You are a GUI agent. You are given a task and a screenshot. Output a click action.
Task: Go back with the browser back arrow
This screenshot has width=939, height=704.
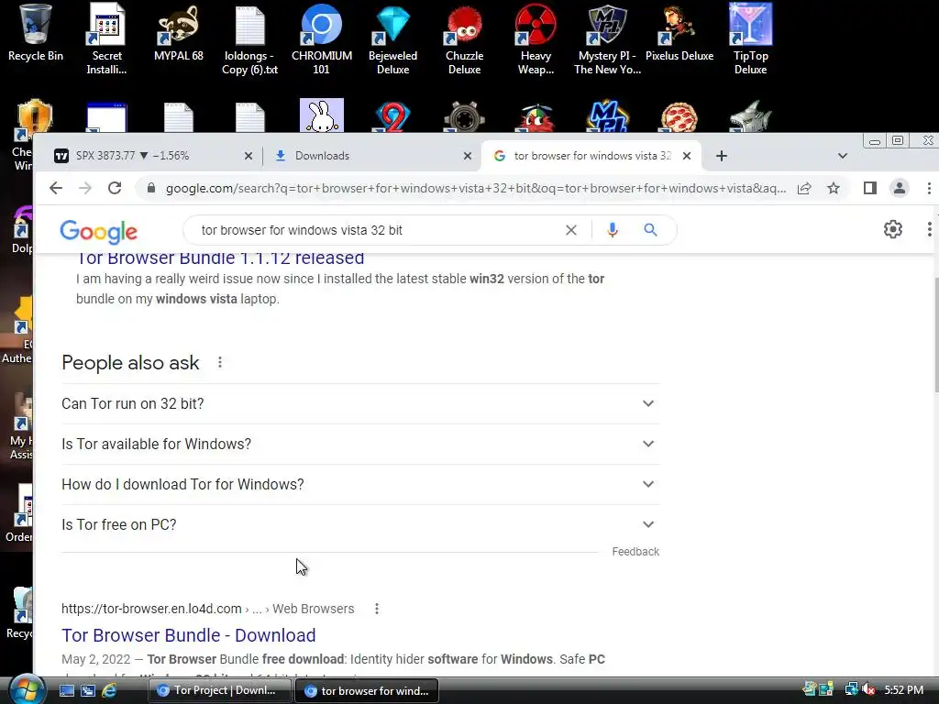click(56, 188)
